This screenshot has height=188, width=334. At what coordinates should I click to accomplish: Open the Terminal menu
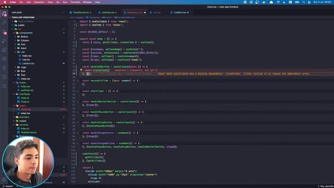coord(75,2)
